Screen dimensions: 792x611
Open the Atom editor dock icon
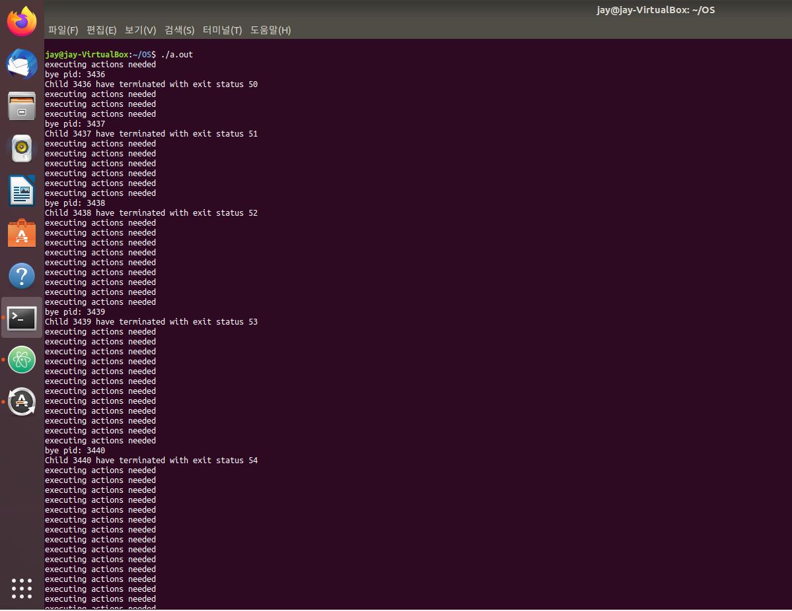(22, 360)
